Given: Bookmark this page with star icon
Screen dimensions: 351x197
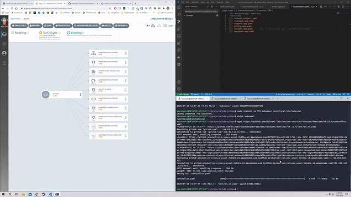Looking at the screenshot, I should 110,8.
